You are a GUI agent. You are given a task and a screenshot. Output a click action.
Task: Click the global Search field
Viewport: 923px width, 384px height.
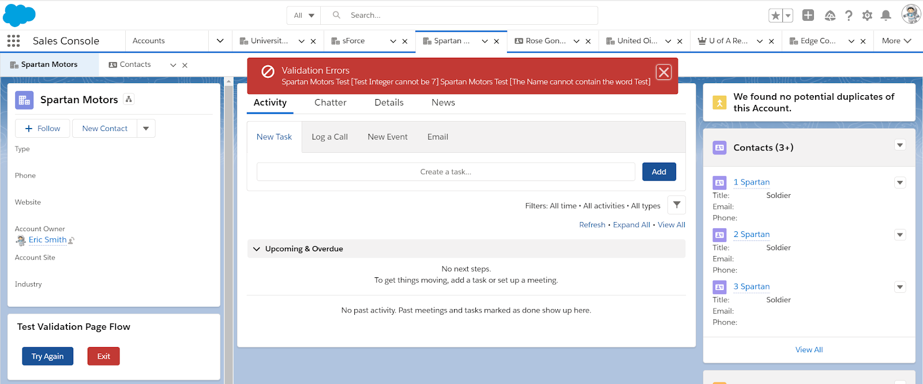[x=459, y=16]
